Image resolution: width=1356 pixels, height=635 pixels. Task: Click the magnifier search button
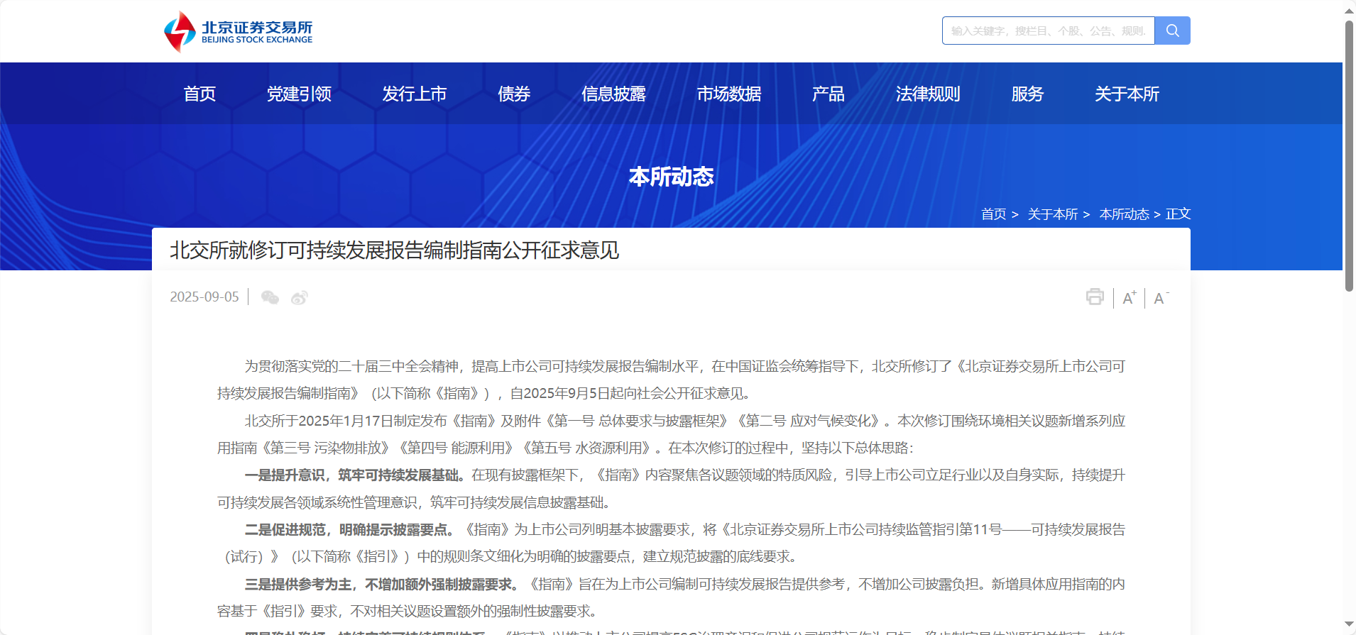point(1172,31)
